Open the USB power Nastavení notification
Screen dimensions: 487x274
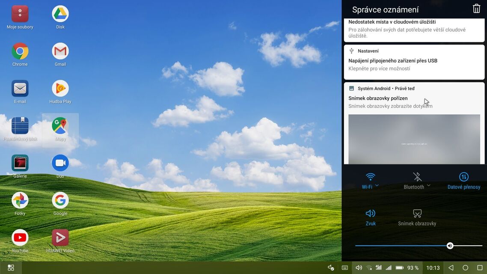[414, 62]
